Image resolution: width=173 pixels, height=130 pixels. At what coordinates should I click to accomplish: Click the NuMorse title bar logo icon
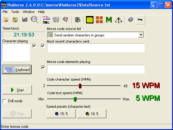(x=4, y=5)
